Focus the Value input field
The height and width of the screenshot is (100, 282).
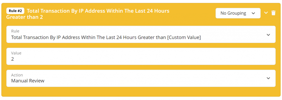141,56
